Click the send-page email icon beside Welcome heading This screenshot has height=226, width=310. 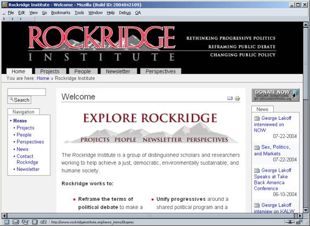click(230, 98)
